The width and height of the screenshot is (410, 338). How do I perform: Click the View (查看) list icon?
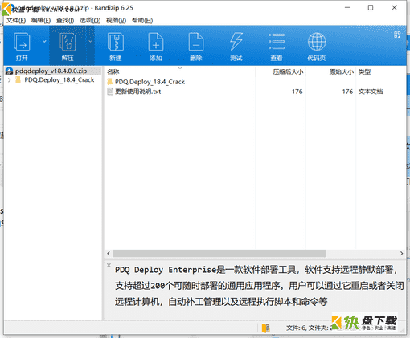(x=277, y=42)
